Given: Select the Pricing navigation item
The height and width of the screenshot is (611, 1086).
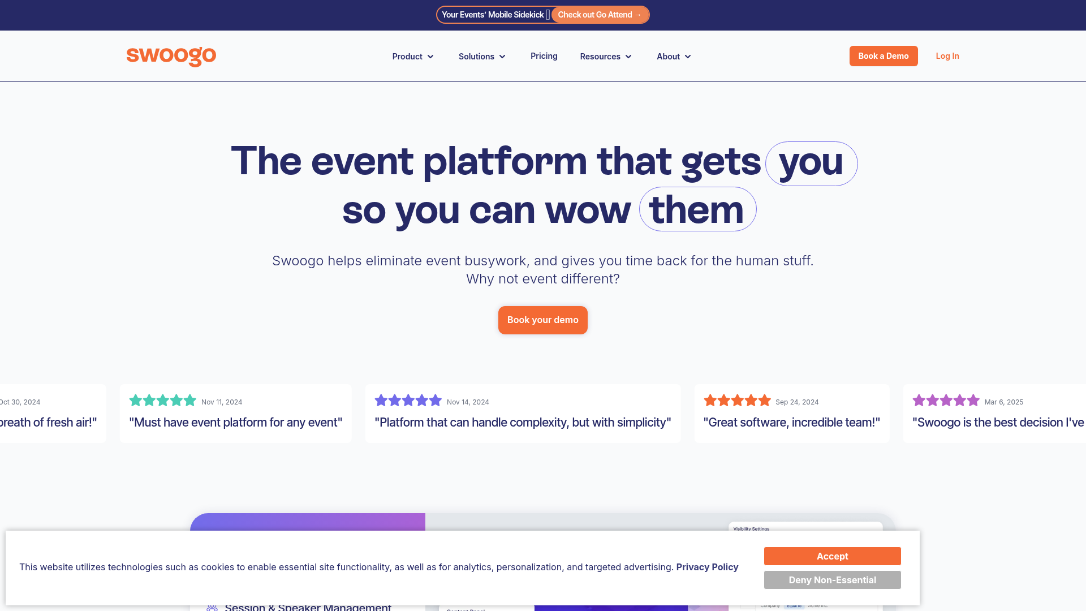Looking at the screenshot, I should [544, 56].
